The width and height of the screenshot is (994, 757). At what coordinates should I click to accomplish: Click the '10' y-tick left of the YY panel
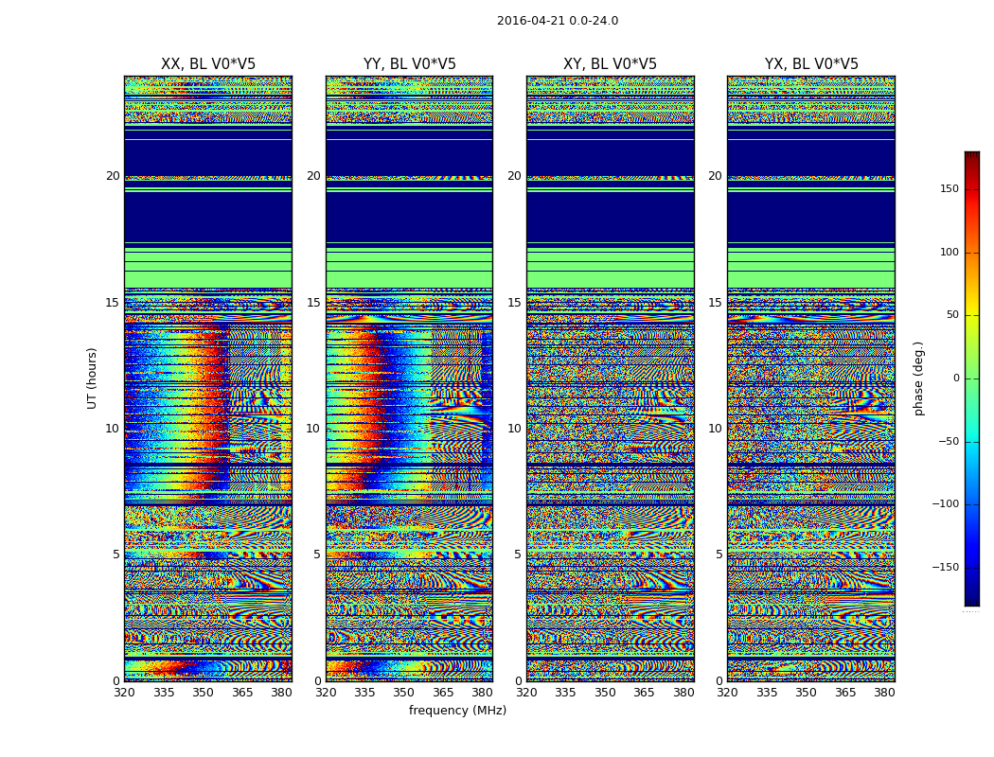313,429
